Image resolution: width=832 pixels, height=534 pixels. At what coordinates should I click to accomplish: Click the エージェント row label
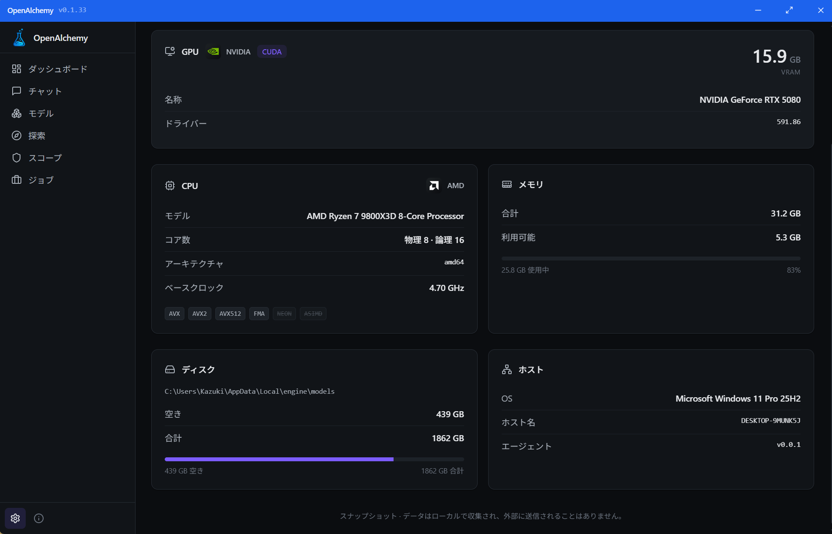pos(526,446)
